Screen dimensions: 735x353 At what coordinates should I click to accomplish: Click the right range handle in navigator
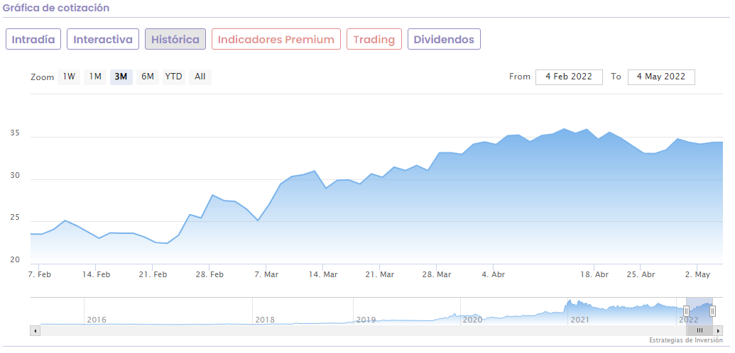712,311
